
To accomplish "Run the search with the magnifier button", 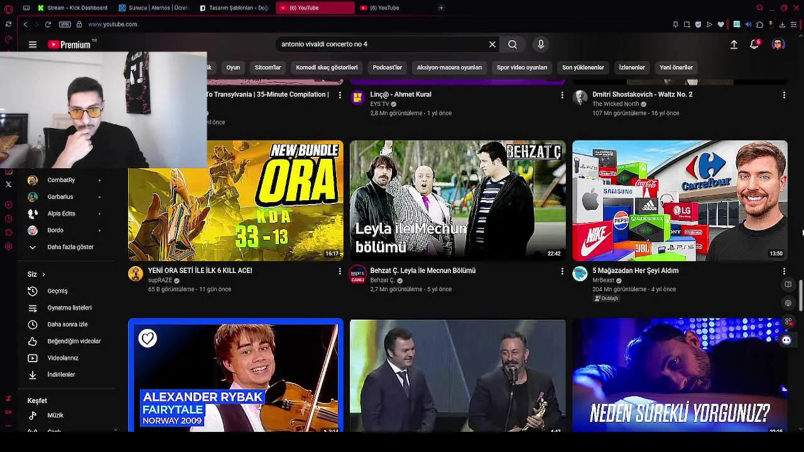I will (x=513, y=45).
